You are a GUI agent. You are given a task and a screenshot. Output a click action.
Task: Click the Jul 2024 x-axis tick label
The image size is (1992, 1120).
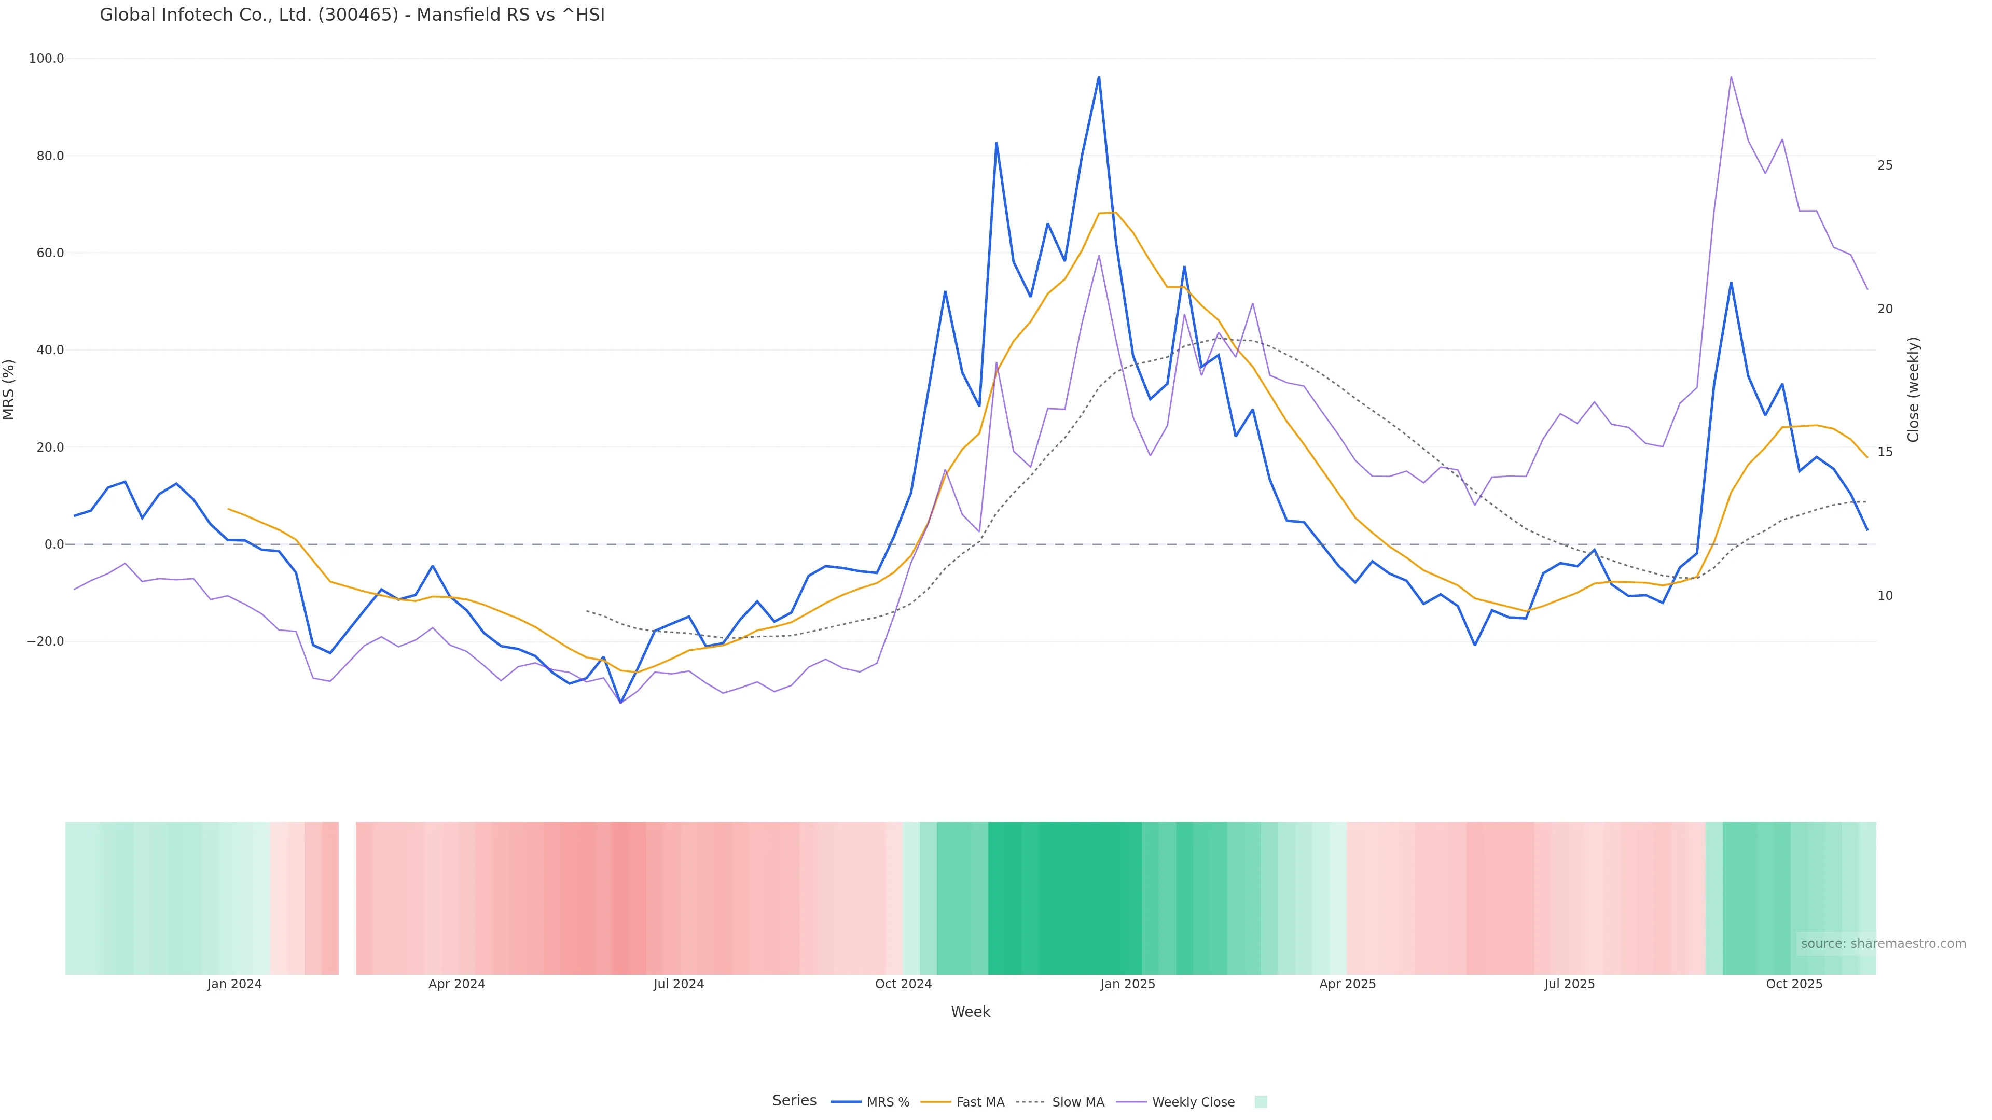pyautogui.click(x=678, y=984)
